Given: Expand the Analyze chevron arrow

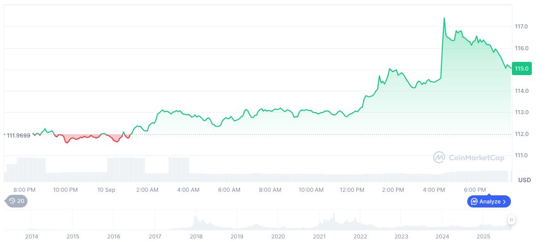Looking at the screenshot, I should click(504, 201).
